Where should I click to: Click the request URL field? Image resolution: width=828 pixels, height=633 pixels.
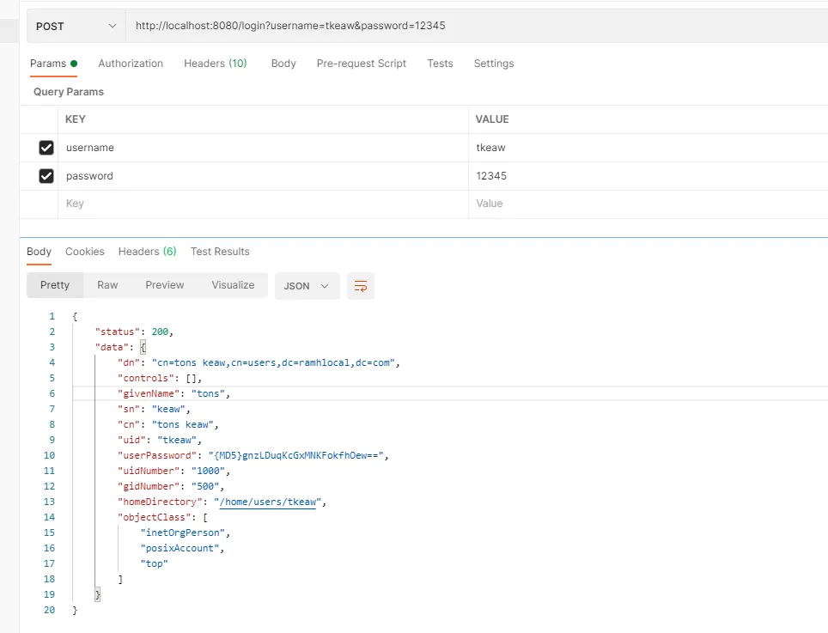click(472, 27)
